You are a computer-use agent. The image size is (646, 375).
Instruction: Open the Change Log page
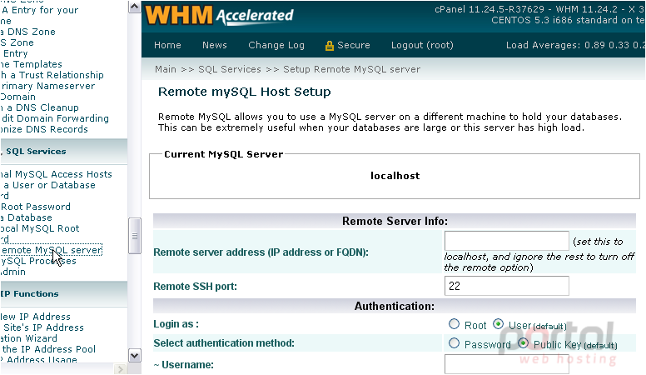pos(276,45)
